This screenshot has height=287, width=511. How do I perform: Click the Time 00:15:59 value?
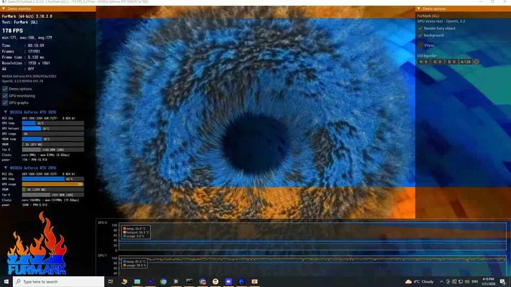(x=36, y=45)
